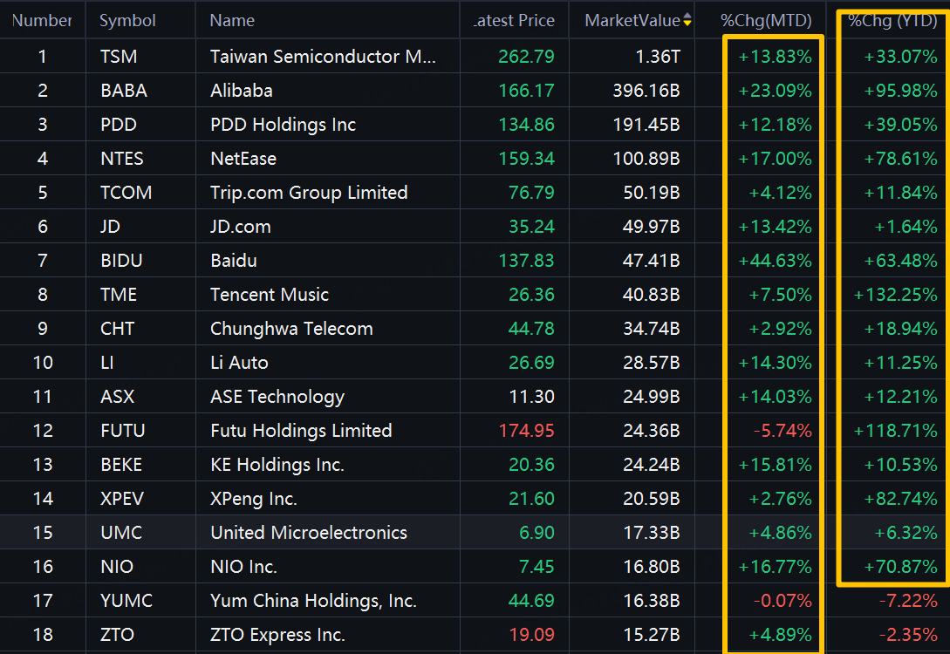Viewport: 950px width, 654px height.
Task: Open the XPeng Inc. name entry
Action: [x=254, y=499]
